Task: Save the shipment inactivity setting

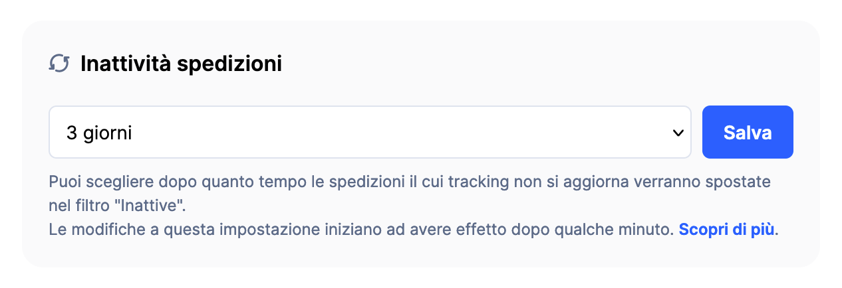Action: (748, 133)
